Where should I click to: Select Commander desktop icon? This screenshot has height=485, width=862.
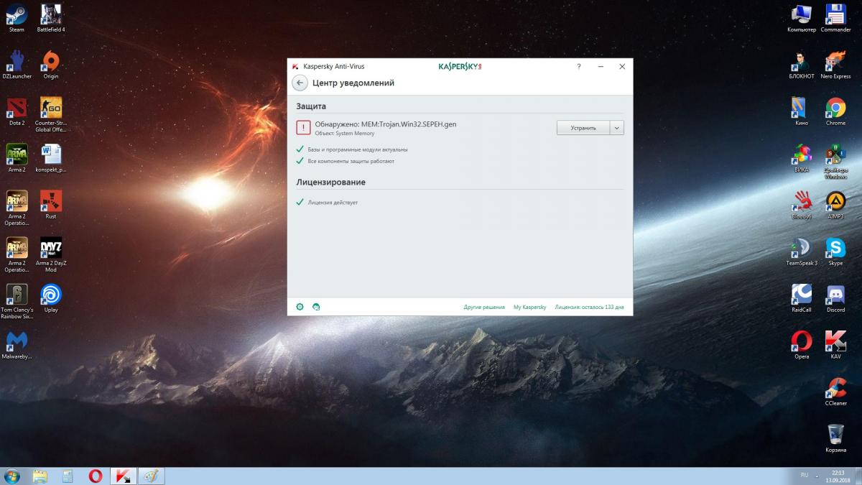[835, 18]
